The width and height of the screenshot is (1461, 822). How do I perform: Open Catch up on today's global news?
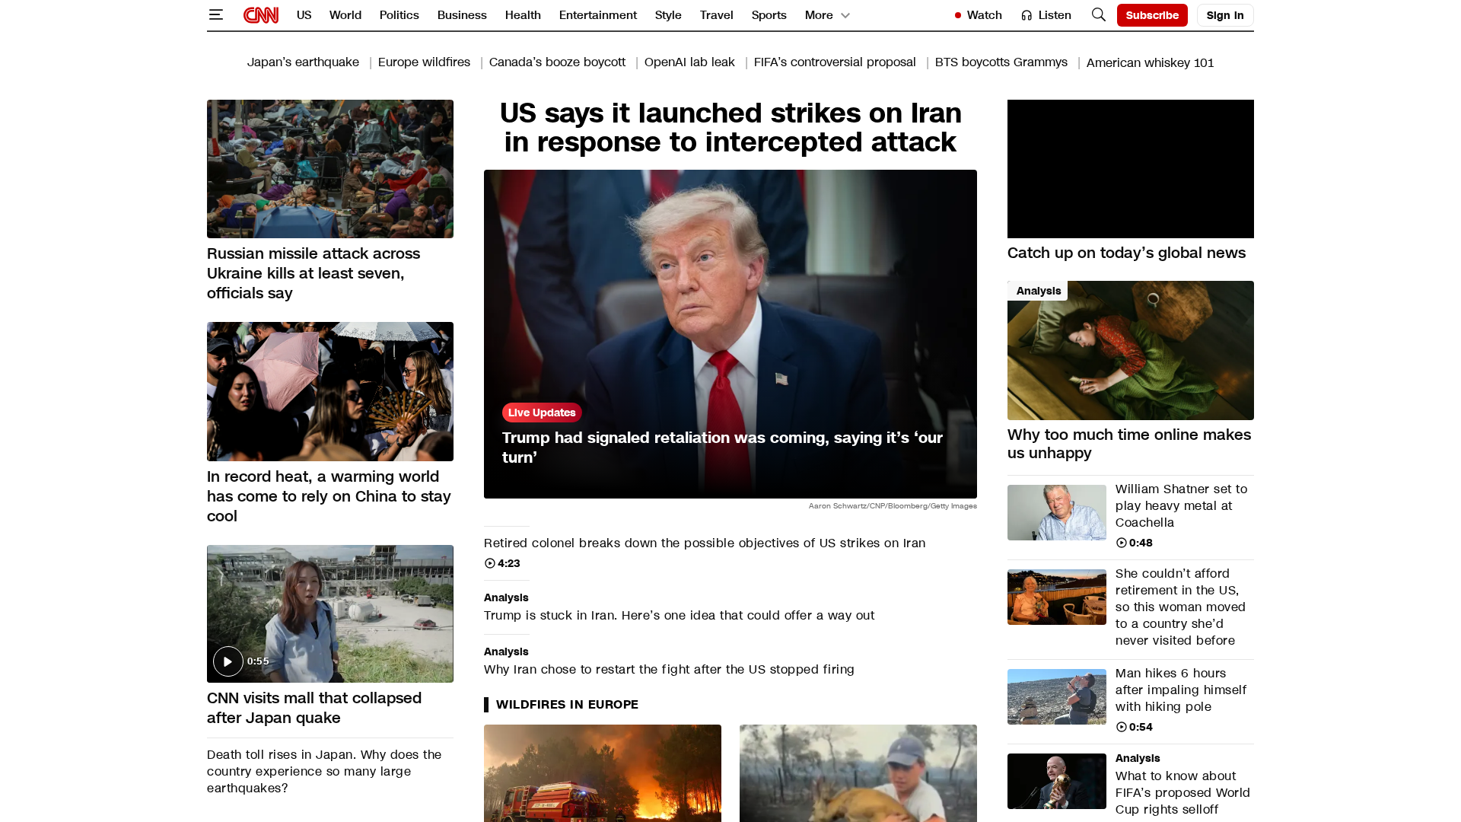click(x=1126, y=253)
